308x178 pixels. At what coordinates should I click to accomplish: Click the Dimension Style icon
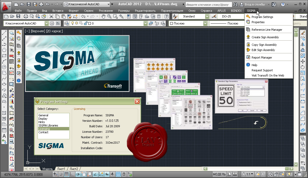[x=214, y=16]
